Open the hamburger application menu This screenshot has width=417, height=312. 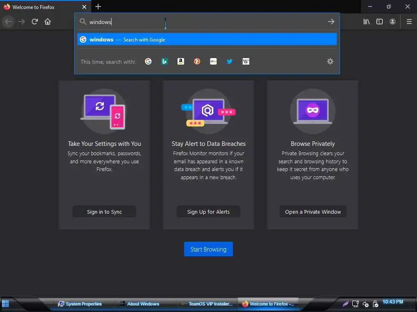coord(409,22)
